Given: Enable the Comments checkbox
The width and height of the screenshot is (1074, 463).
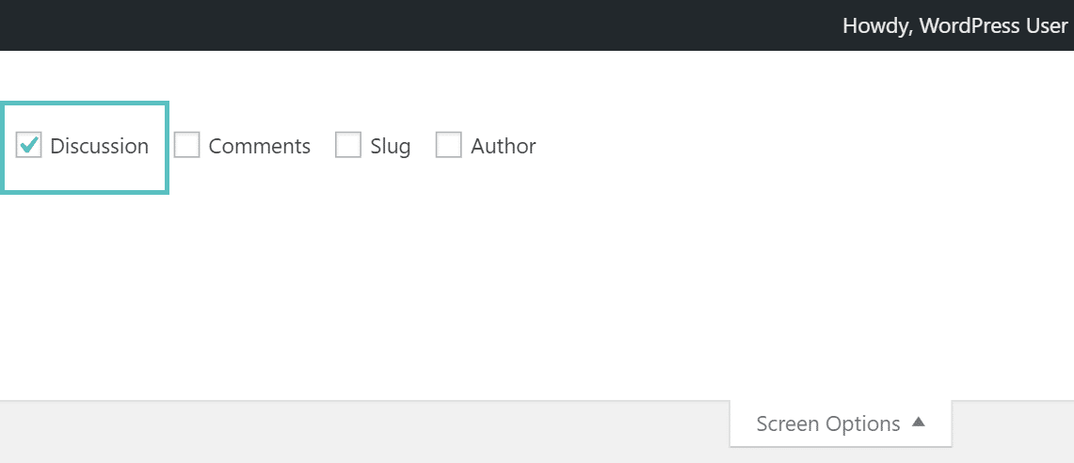Looking at the screenshot, I should pyautogui.click(x=187, y=146).
